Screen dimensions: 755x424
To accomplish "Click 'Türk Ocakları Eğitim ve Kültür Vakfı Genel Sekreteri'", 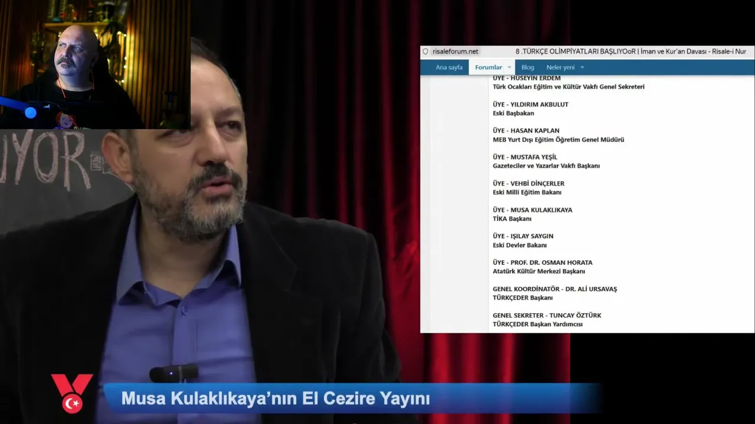I will pyautogui.click(x=569, y=87).
